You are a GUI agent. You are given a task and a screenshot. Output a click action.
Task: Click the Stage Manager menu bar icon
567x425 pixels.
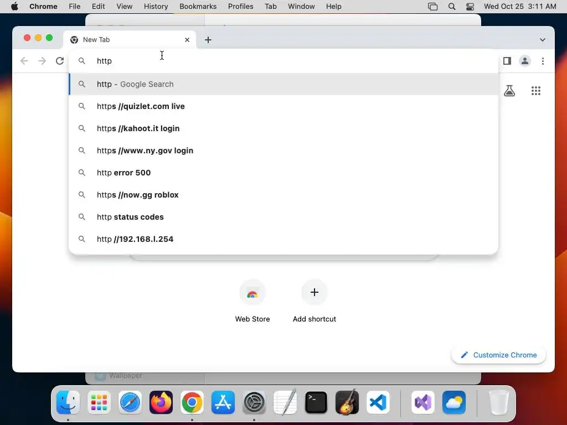pyautogui.click(x=432, y=7)
